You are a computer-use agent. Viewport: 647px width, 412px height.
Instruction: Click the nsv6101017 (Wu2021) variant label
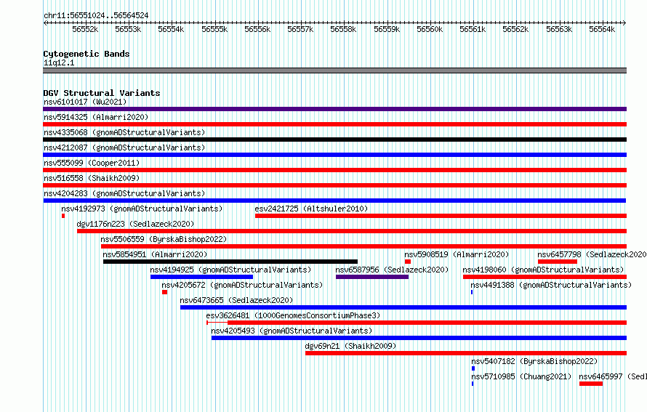point(85,102)
